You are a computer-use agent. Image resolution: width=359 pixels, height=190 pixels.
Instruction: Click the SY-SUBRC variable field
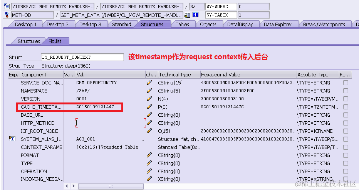point(221,7)
